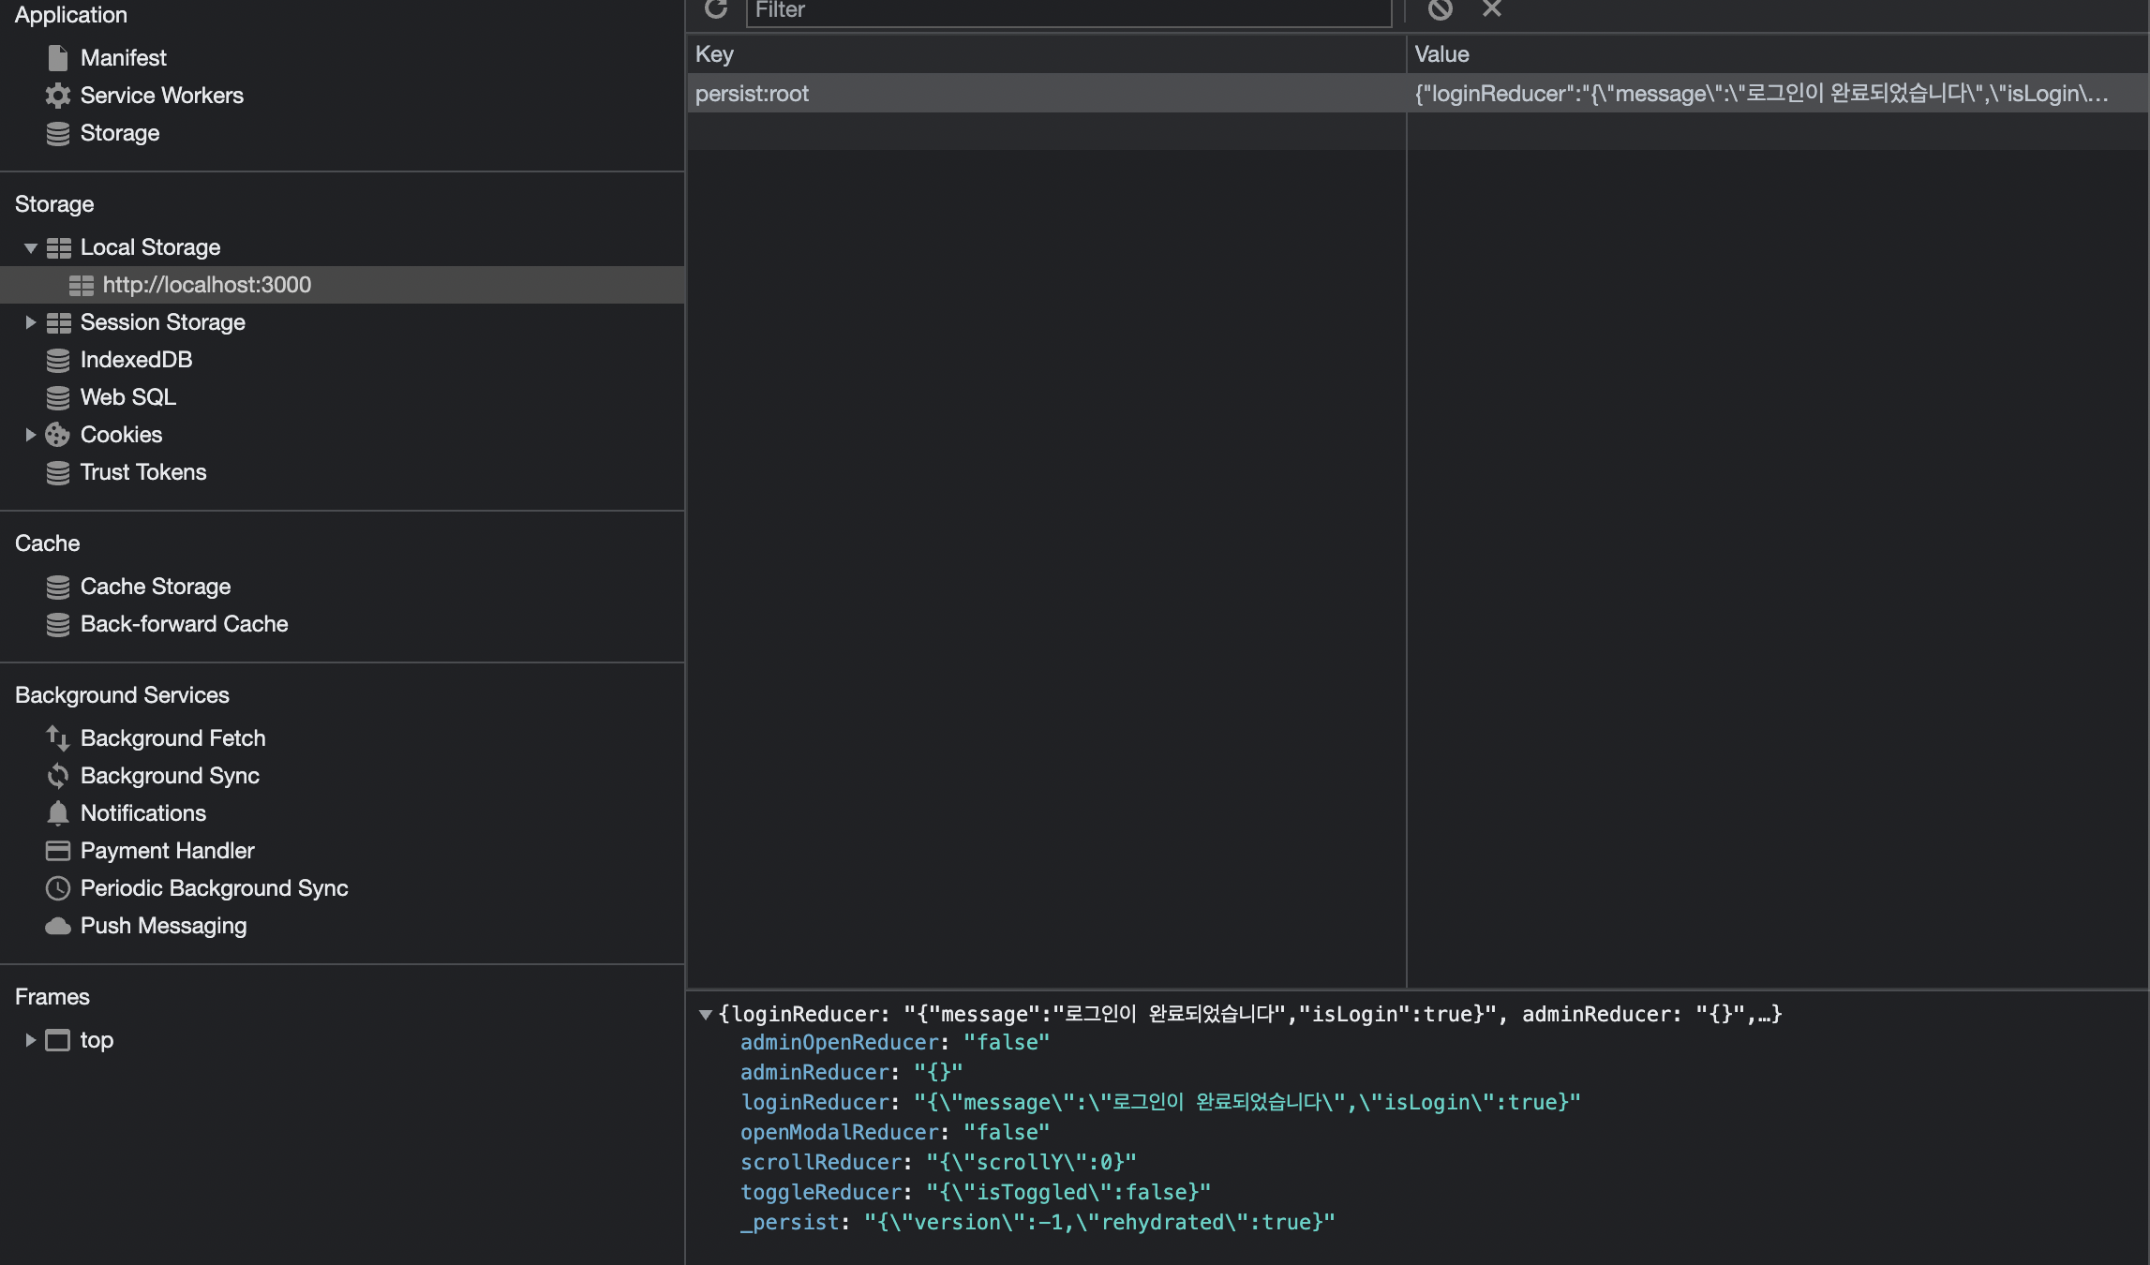Click the refresh storage icon

point(716,9)
